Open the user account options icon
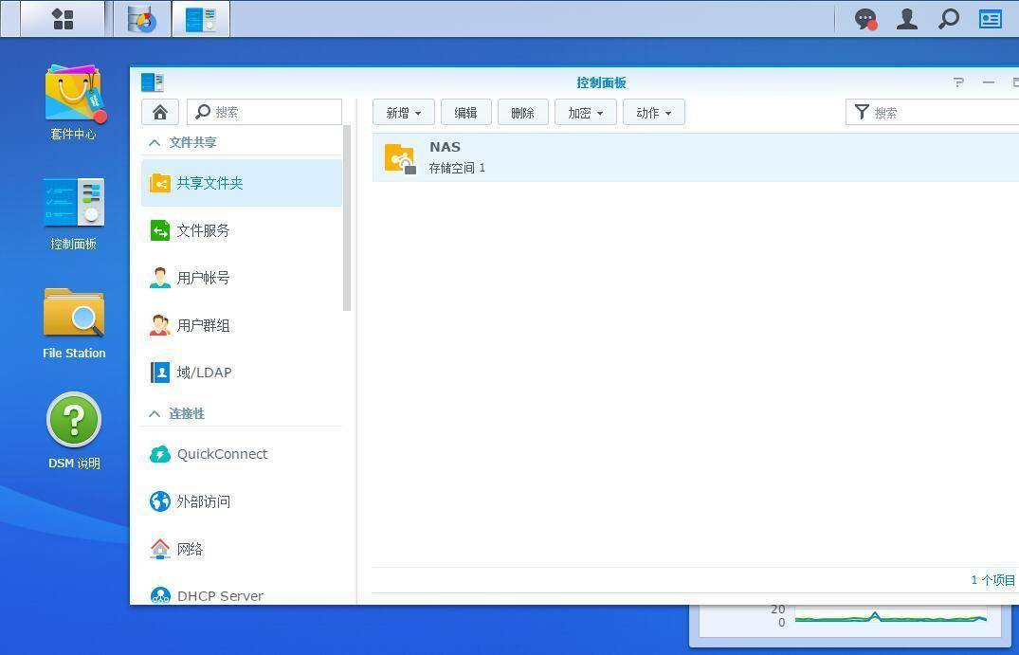Image resolution: width=1019 pixels, height=655 pixels. pyautogui.click(x=907, y=19)
